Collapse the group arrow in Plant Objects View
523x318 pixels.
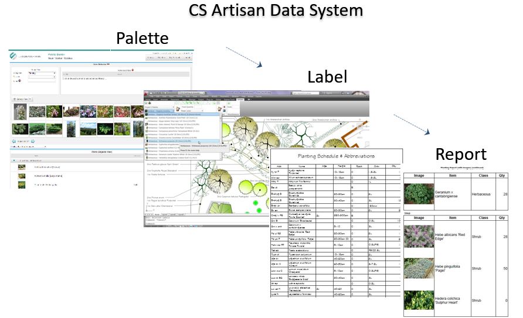tap(14, 160)
